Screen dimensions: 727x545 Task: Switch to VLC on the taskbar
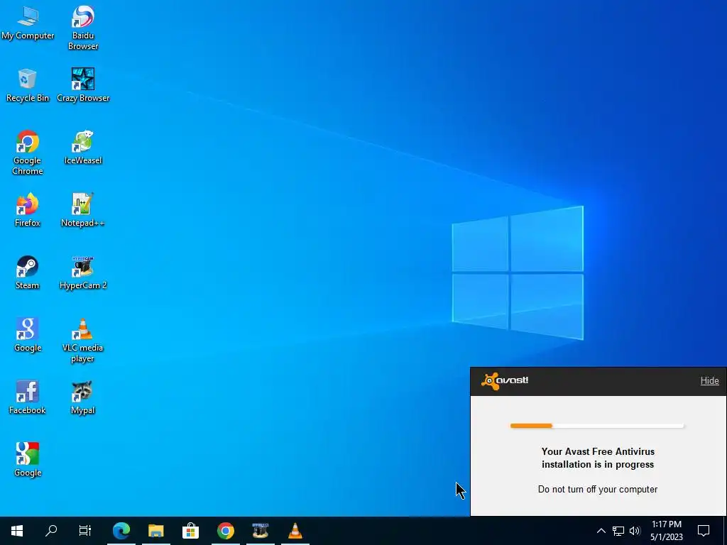[x=295, y=531]
